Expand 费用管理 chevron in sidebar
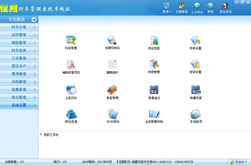This screenshot has height=165, width=251. 35,74
